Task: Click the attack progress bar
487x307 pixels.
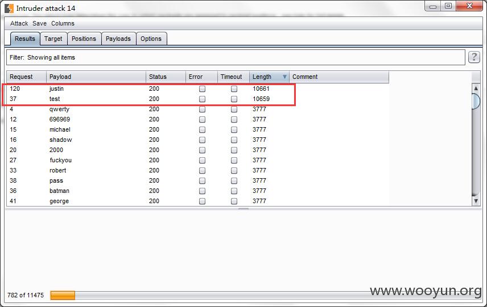Action: coord(266,295)
